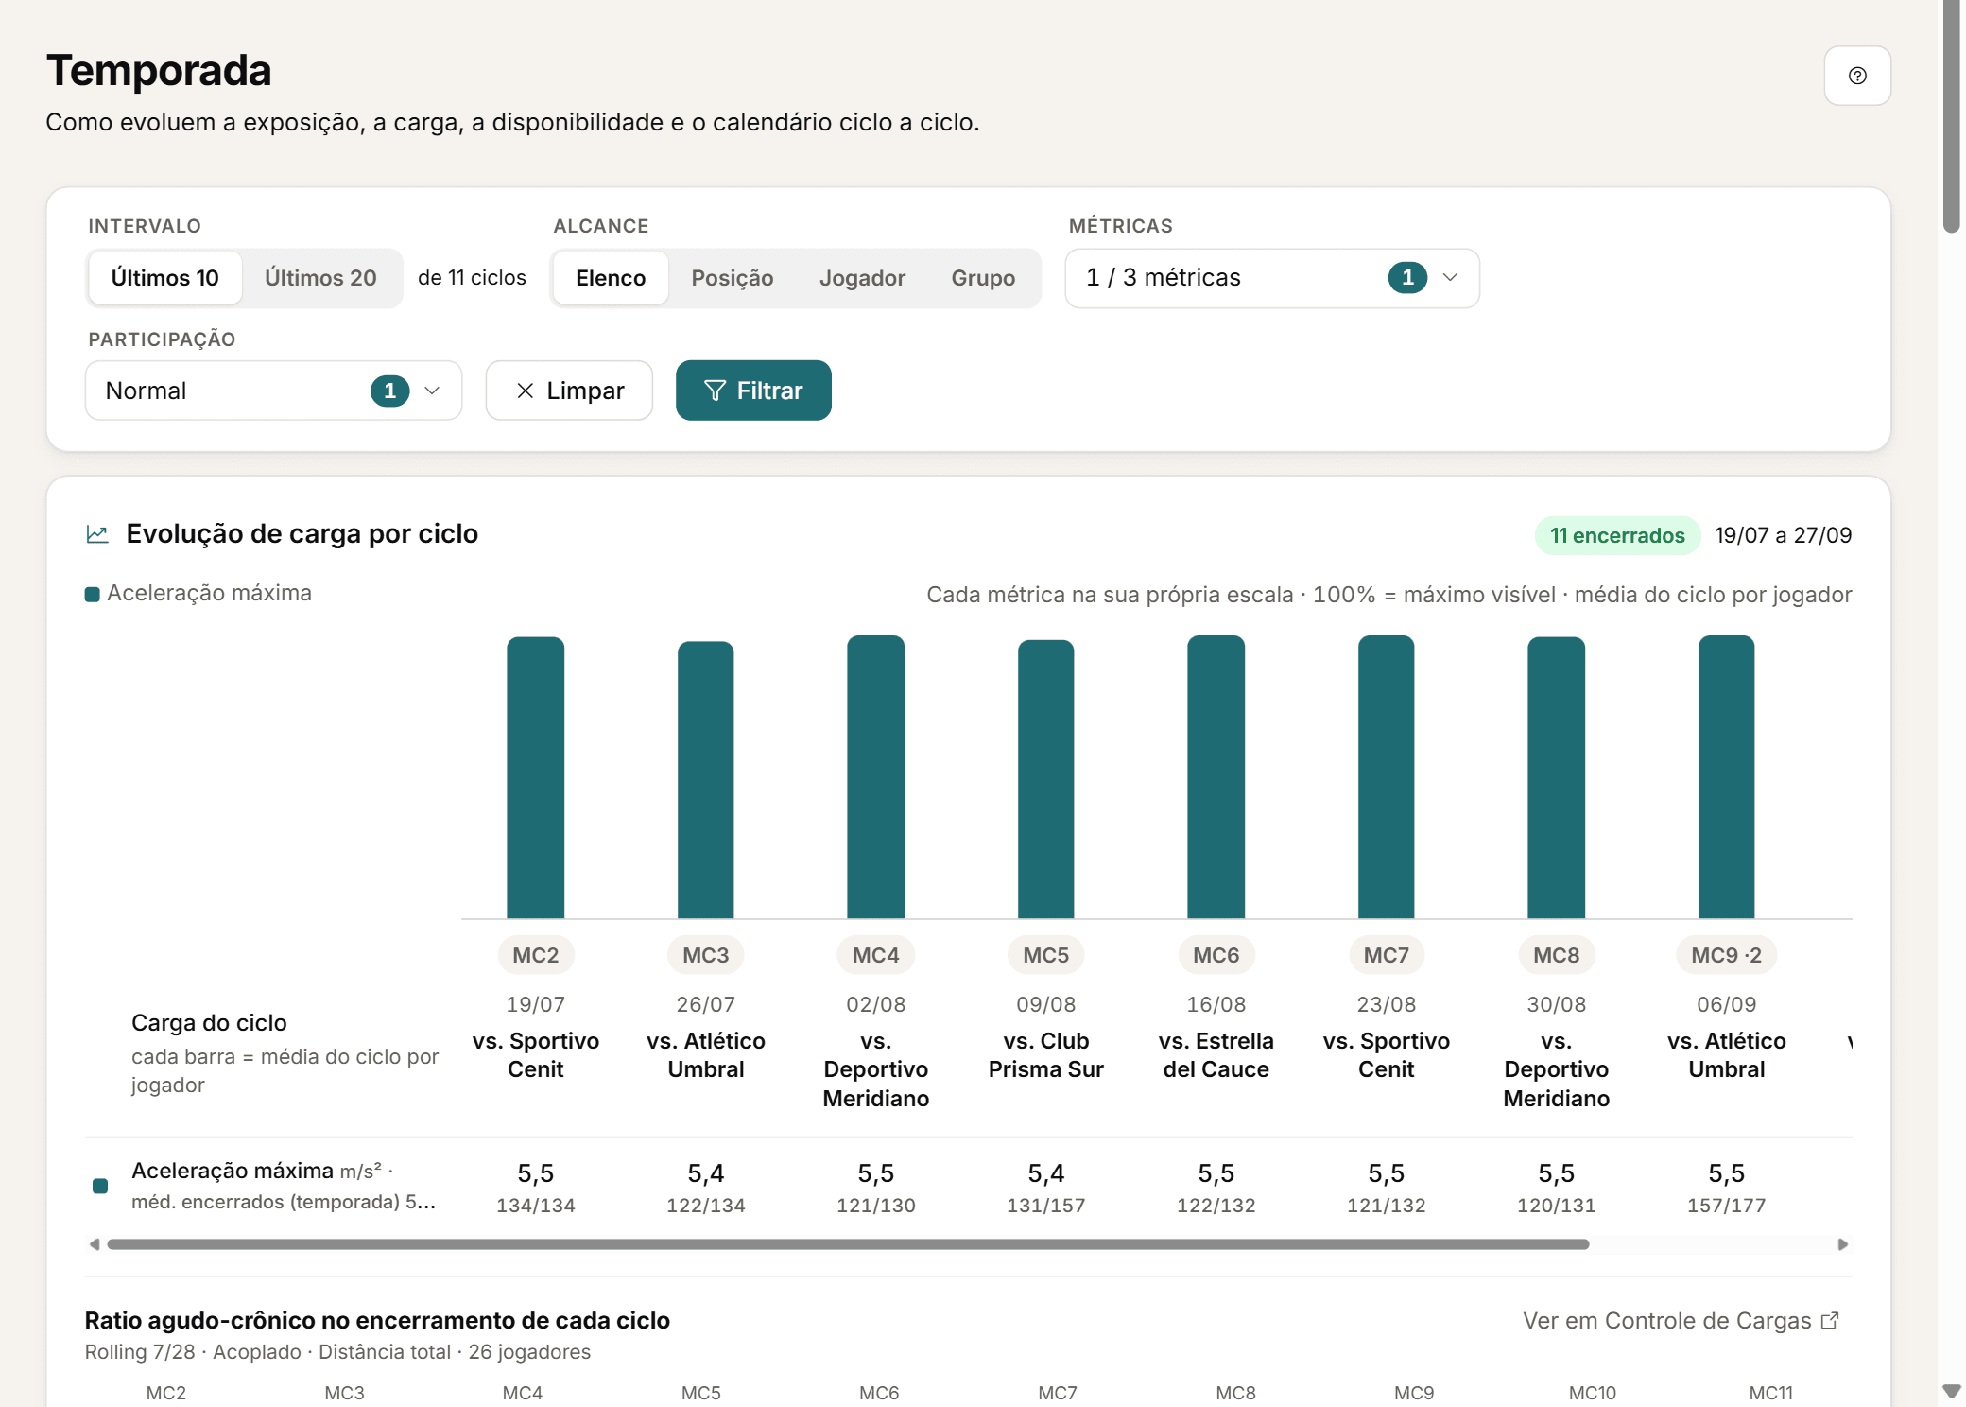The image size is (1966, 1407).
Task: Click the vertical page scrollbar thumb
Action: (1951, 115)
